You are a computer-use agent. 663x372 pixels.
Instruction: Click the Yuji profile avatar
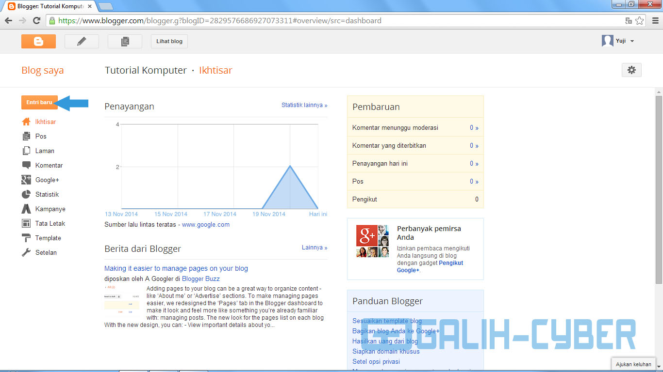click(607, 41)
